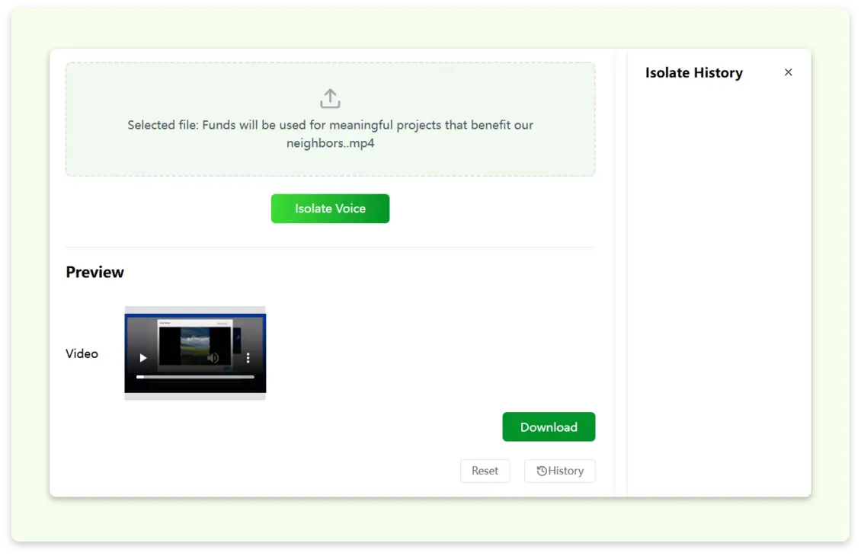The image size is (861, 556).
Task: Click the video preview thumbnail
Action: (195, 353)
